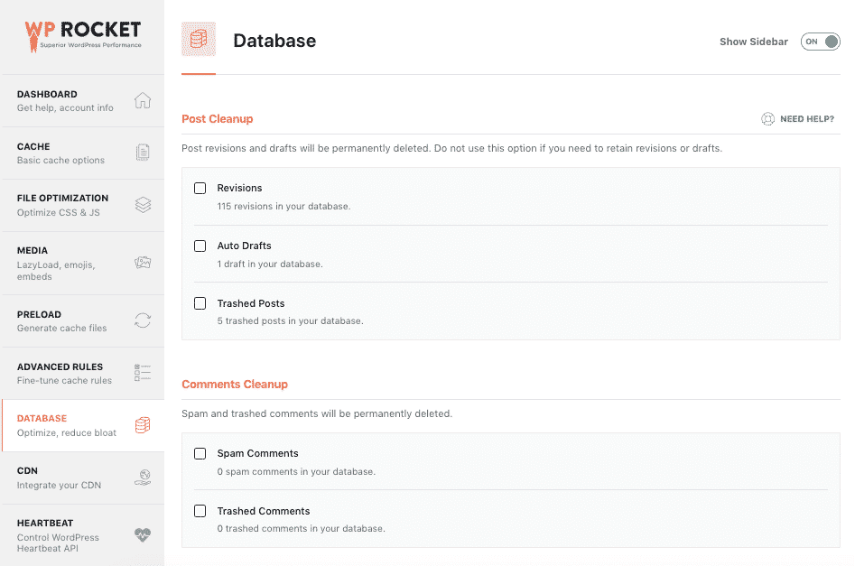Enable the Auto Drafts checkbox

[200, 246]
